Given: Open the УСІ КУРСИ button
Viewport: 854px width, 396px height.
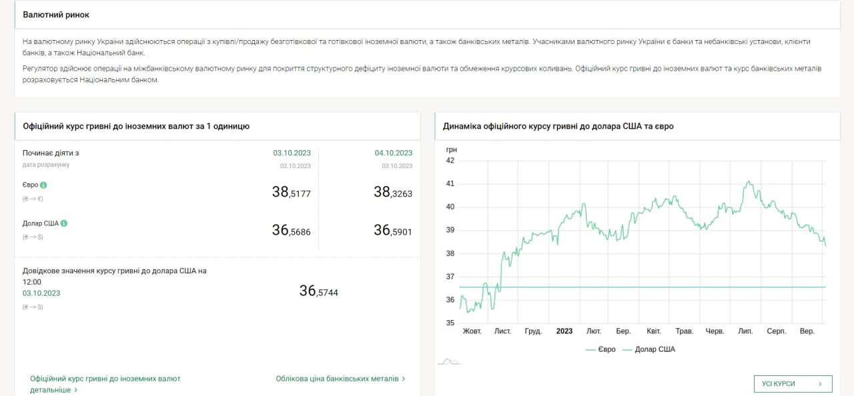Looking at the screenshot, I should pyautogui.click(x=793, y=384).
